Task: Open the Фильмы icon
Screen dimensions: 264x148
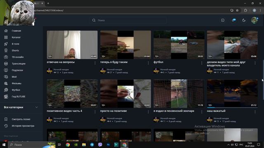Action: point(6,83)
